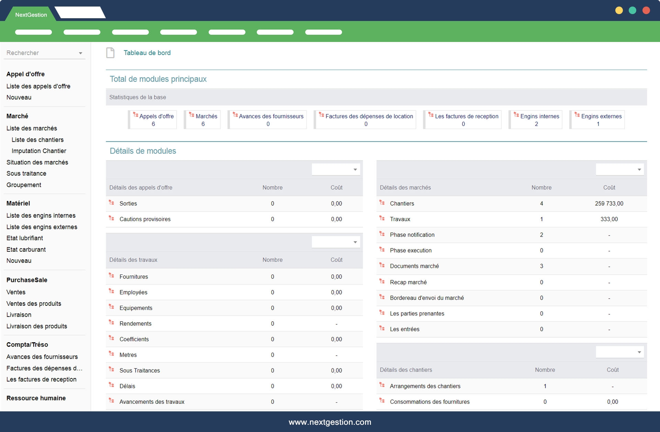The width and height of the screenshot is (660, 432).
Task: Open the dropdown above Détails des travaux
Action: coord(335,242)
